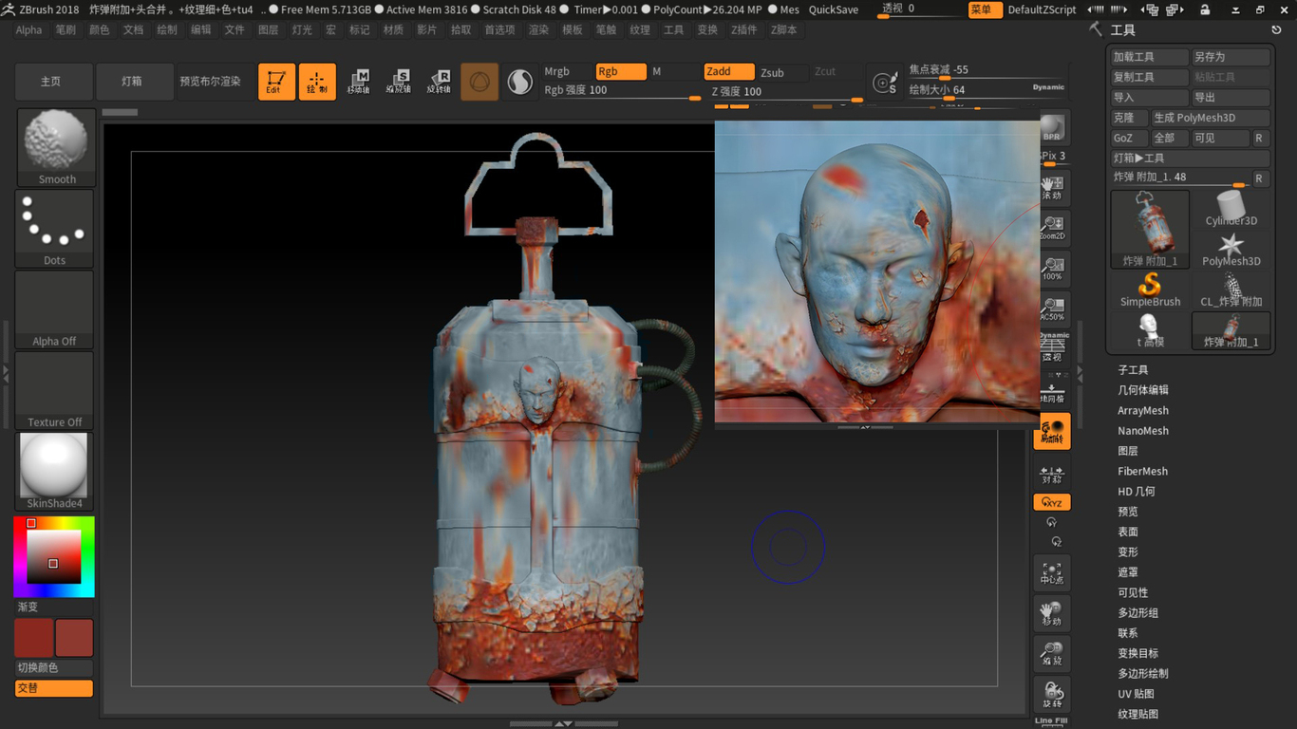Click the 另存为 (Save As) button
Screen dimensions: 1297x729
pos(1231,57)
